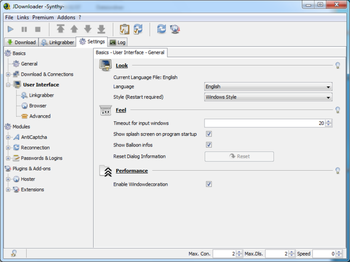Image resolution: width=350 pixels, height=262 pixels.
Task: Decrease Max.Dls. value
Action: click(x=292, y=256)
